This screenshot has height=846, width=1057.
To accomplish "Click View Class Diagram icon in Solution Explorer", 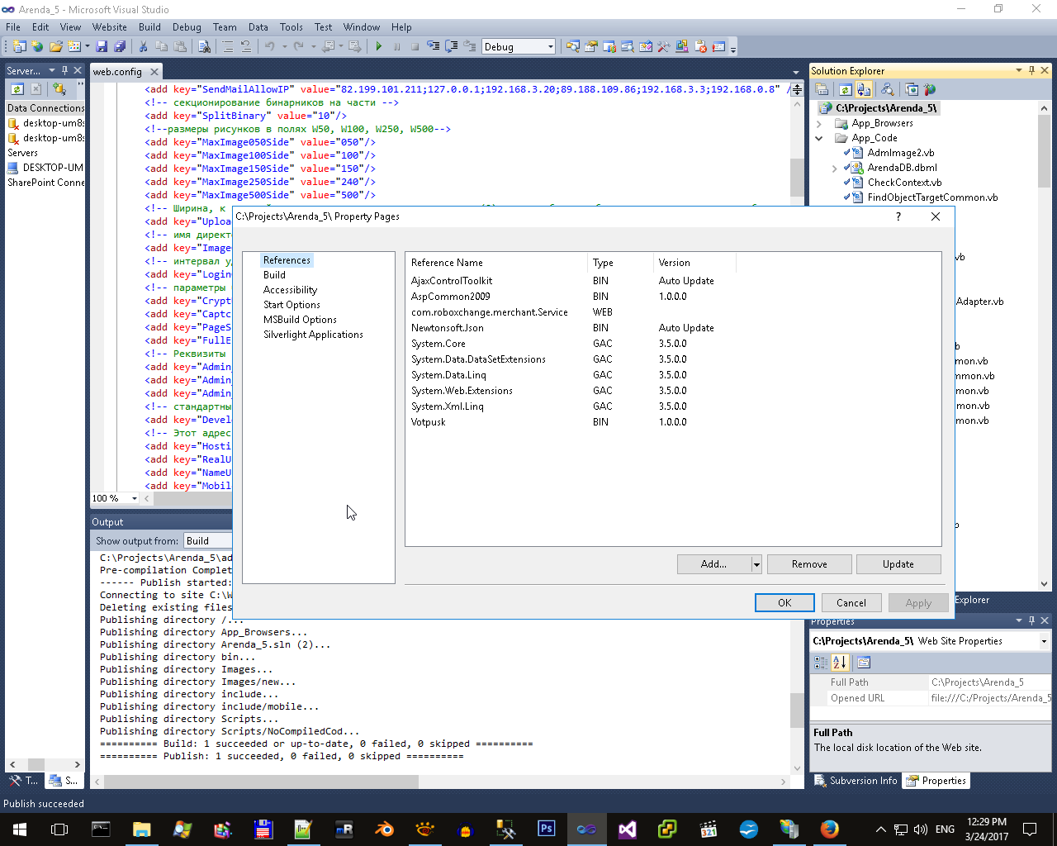I will coord(887,90).
